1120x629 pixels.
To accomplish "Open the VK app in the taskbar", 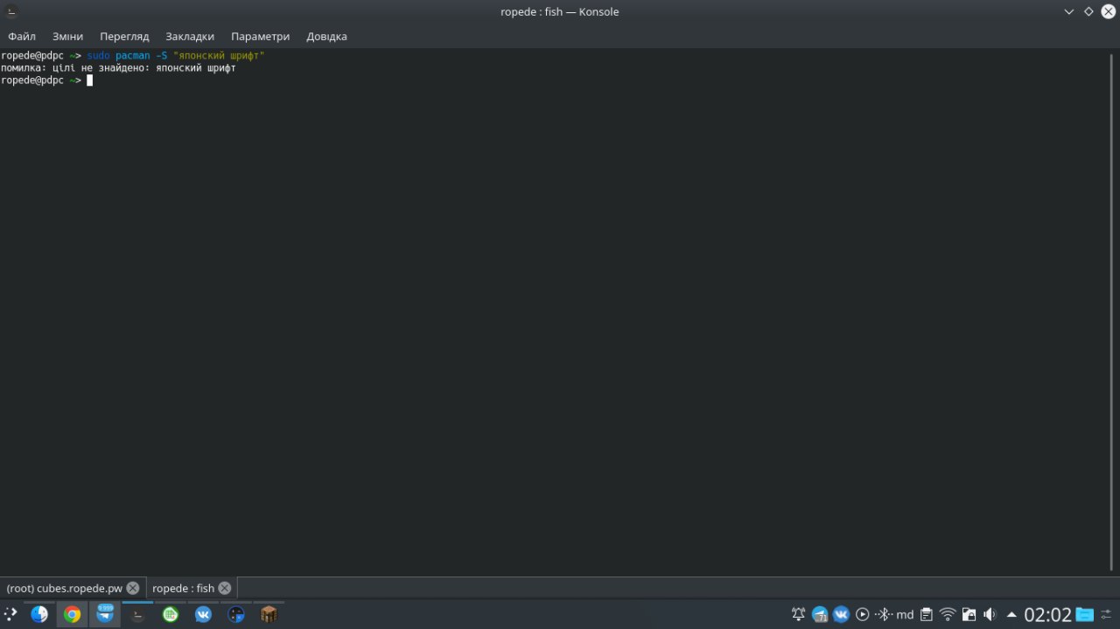I will [x=203, y=614].
